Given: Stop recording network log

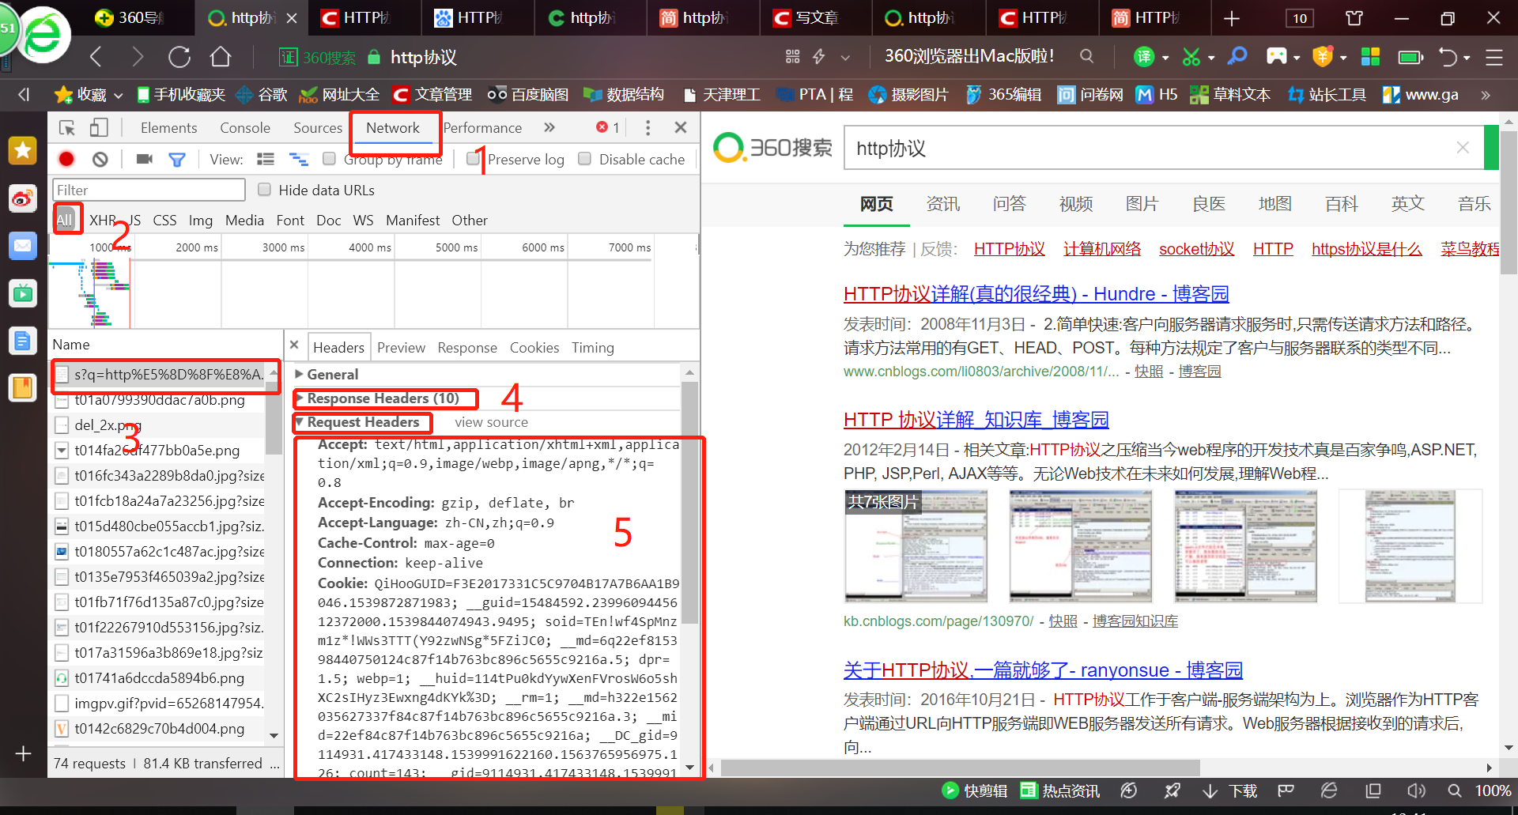Looking at the screenshot, I should coord(66,160).
